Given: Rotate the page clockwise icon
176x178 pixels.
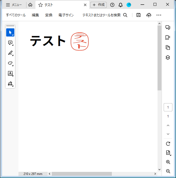Looking at the screenshot, I should click(x=168, y=144).
